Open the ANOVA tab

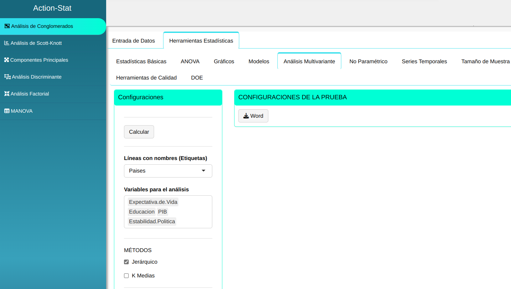point(190,61)
